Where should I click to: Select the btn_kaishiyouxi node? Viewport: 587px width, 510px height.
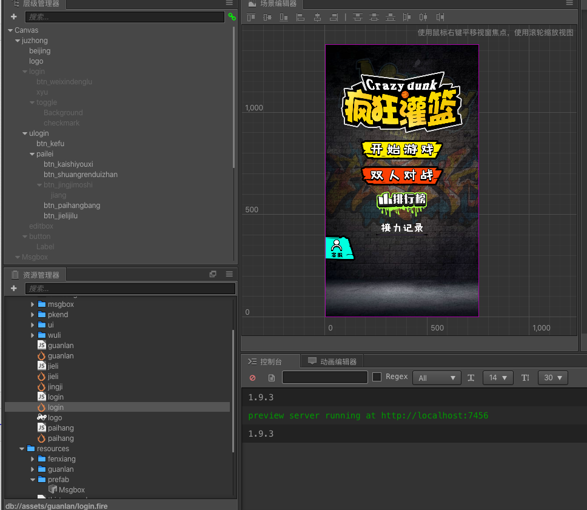coord(68,164)
